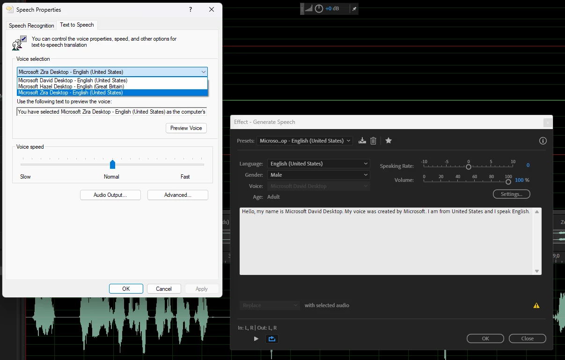Click the signal level bars in the HUD
Image resolution: width=565 pixels, height=360 pixels.
coord(308,8)
